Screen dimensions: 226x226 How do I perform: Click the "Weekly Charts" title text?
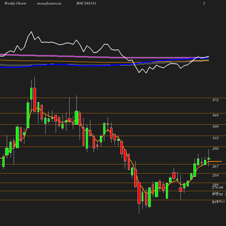click(15, 3)
